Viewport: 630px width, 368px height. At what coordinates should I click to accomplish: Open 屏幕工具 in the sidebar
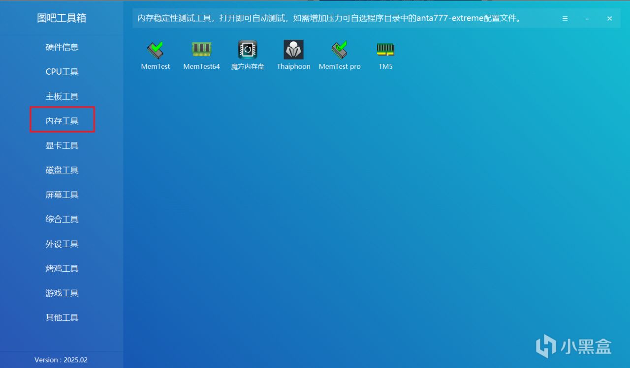click(62, 195)
